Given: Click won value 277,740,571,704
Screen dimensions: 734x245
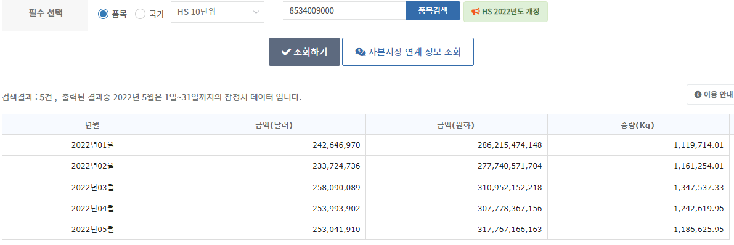Looking at the screenshot, I should [510, 166].
